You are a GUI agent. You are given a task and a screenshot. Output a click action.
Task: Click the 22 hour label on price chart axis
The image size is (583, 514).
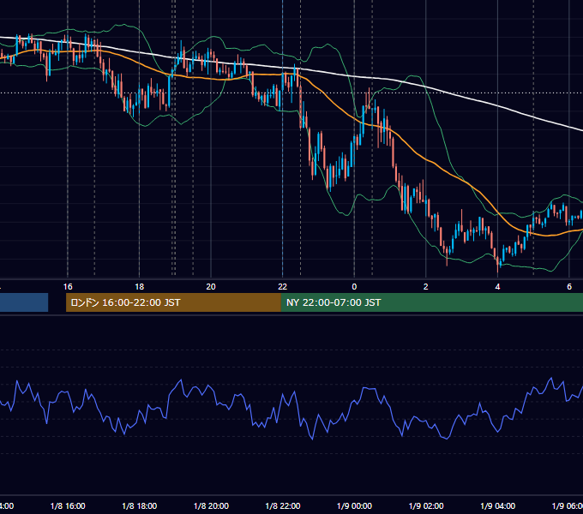[x=283, y=287]
